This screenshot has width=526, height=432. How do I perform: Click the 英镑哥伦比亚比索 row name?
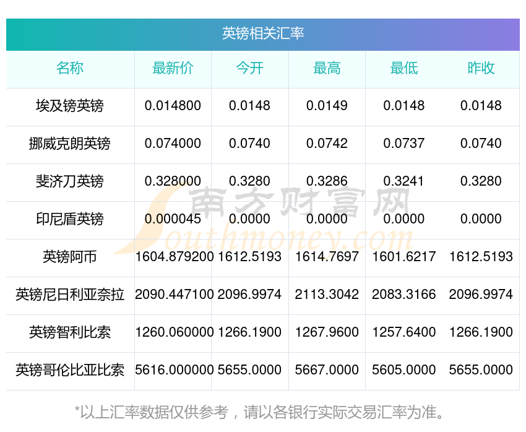[x=70, y=370]
